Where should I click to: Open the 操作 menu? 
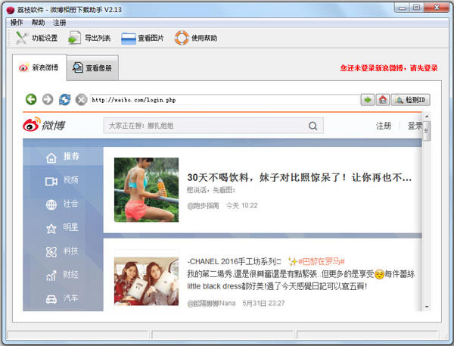pyautogui.click(x=16, y=22)
